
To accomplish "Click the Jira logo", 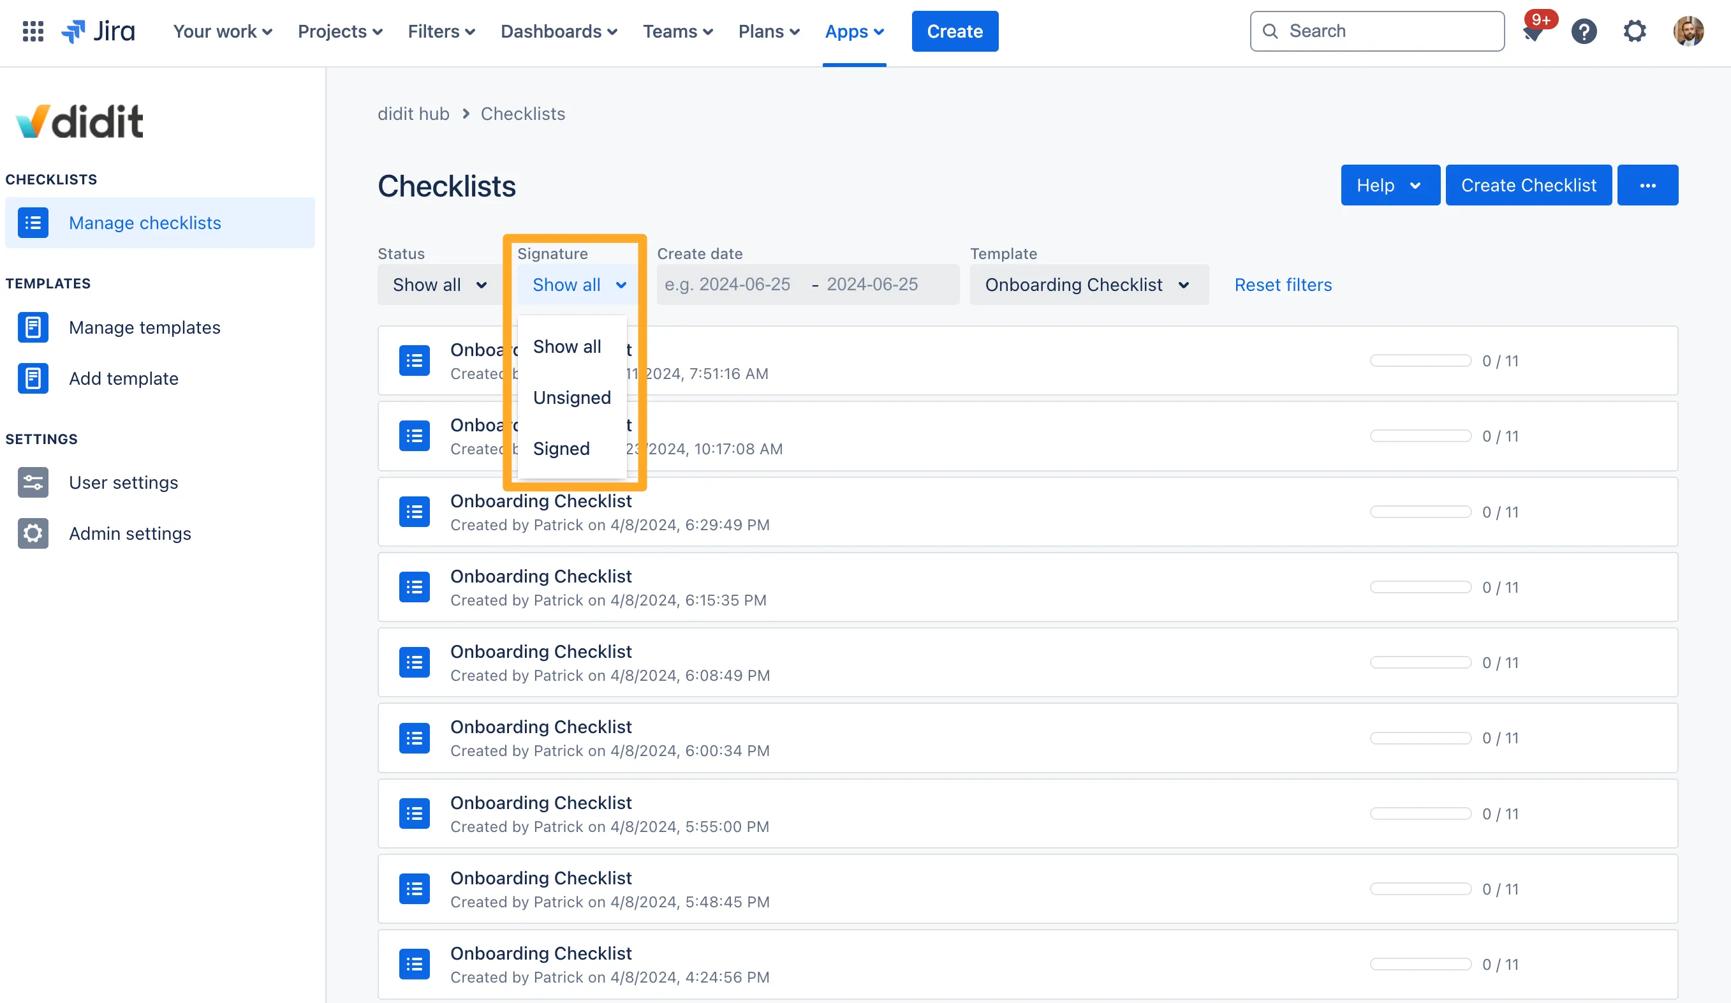I will pos(98,31).
